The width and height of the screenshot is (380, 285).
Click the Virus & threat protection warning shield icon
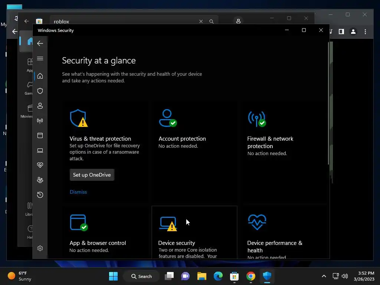click(x=79, y=118)
